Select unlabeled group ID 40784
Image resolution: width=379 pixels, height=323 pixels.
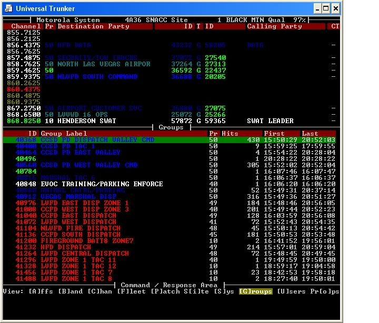coord(169,171)
